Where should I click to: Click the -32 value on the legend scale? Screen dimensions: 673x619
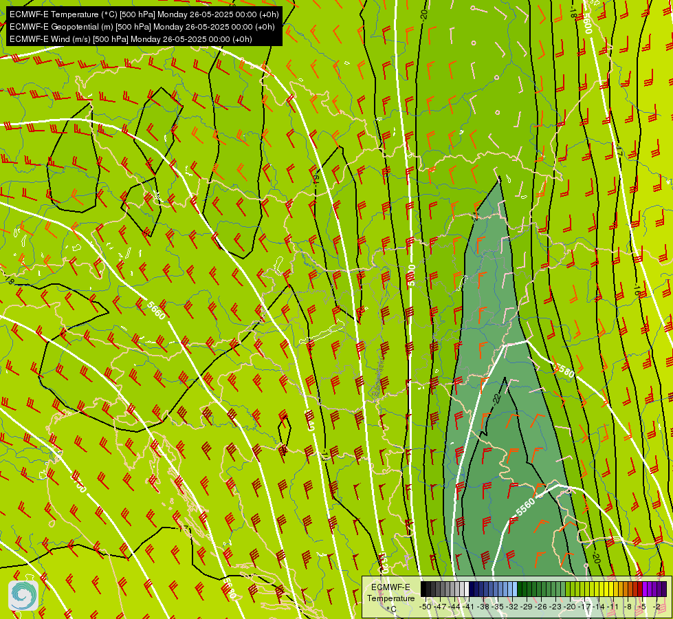pyautogui.click(x=512, y=607)
